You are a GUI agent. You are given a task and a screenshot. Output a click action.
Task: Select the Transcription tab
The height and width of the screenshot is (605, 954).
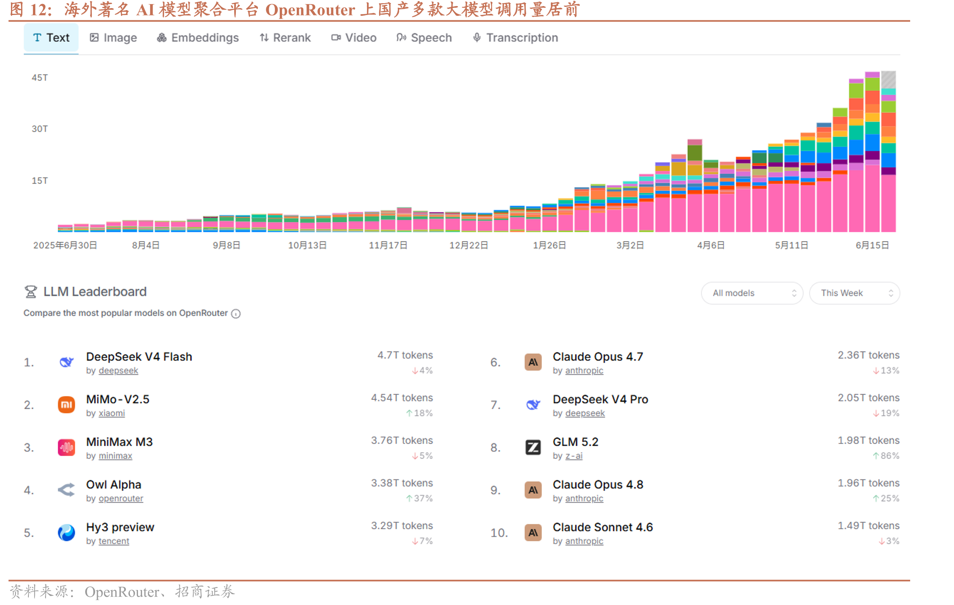pos(516,38)
